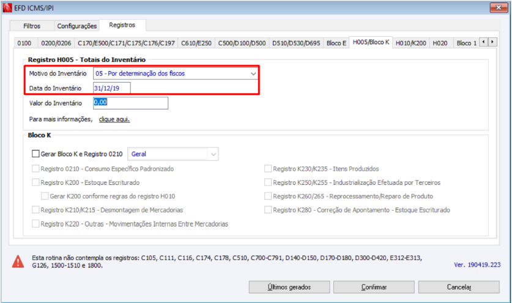Switch to the Bloco E tab
The image size is (512, 303).
click(x=336, y=43)
